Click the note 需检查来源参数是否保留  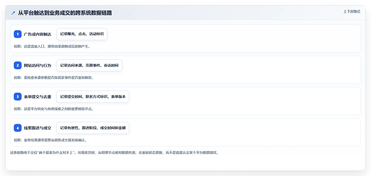(54, 78)
